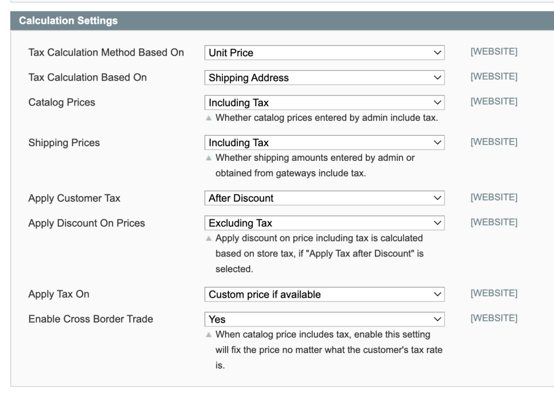Click the Catalog Prices label
Image resolution: width=554 pixels, height=393 pixels.
(62, 102)
